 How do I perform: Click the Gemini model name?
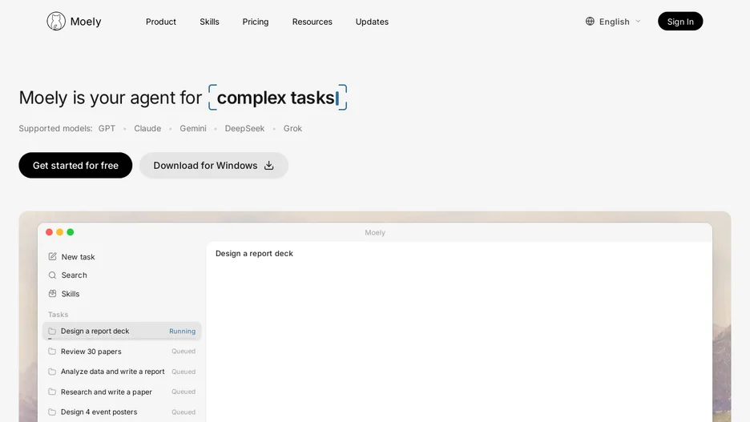coord(193,129)
